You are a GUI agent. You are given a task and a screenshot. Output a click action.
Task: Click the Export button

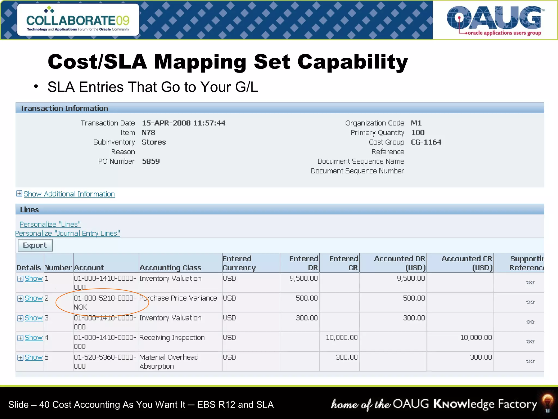coord(35,245)
